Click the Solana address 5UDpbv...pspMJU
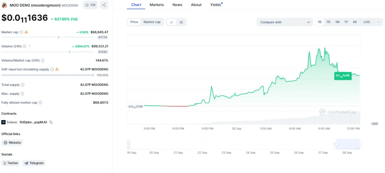The height and width of the screenshot is (173, 385). tap(33, 122)
